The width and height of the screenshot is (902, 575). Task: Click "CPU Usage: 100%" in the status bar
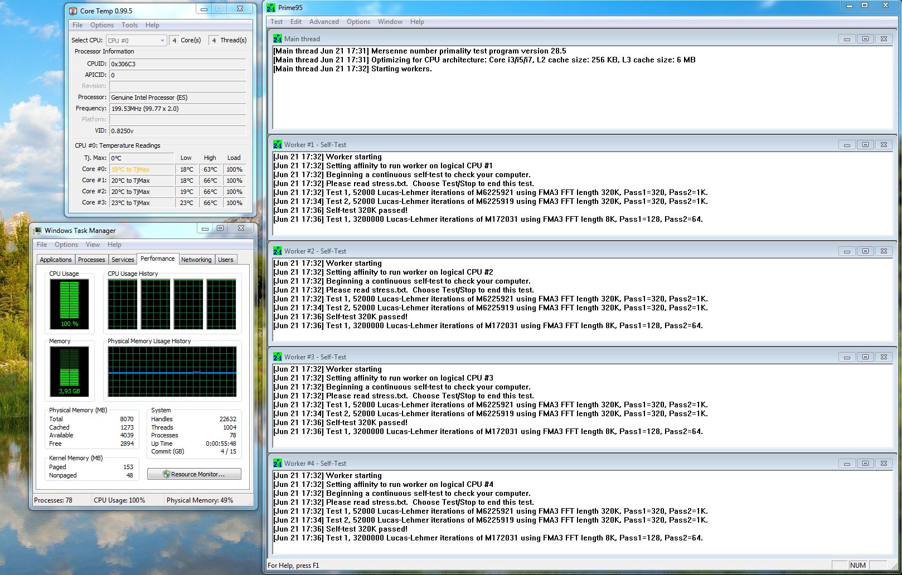(119, 500)
